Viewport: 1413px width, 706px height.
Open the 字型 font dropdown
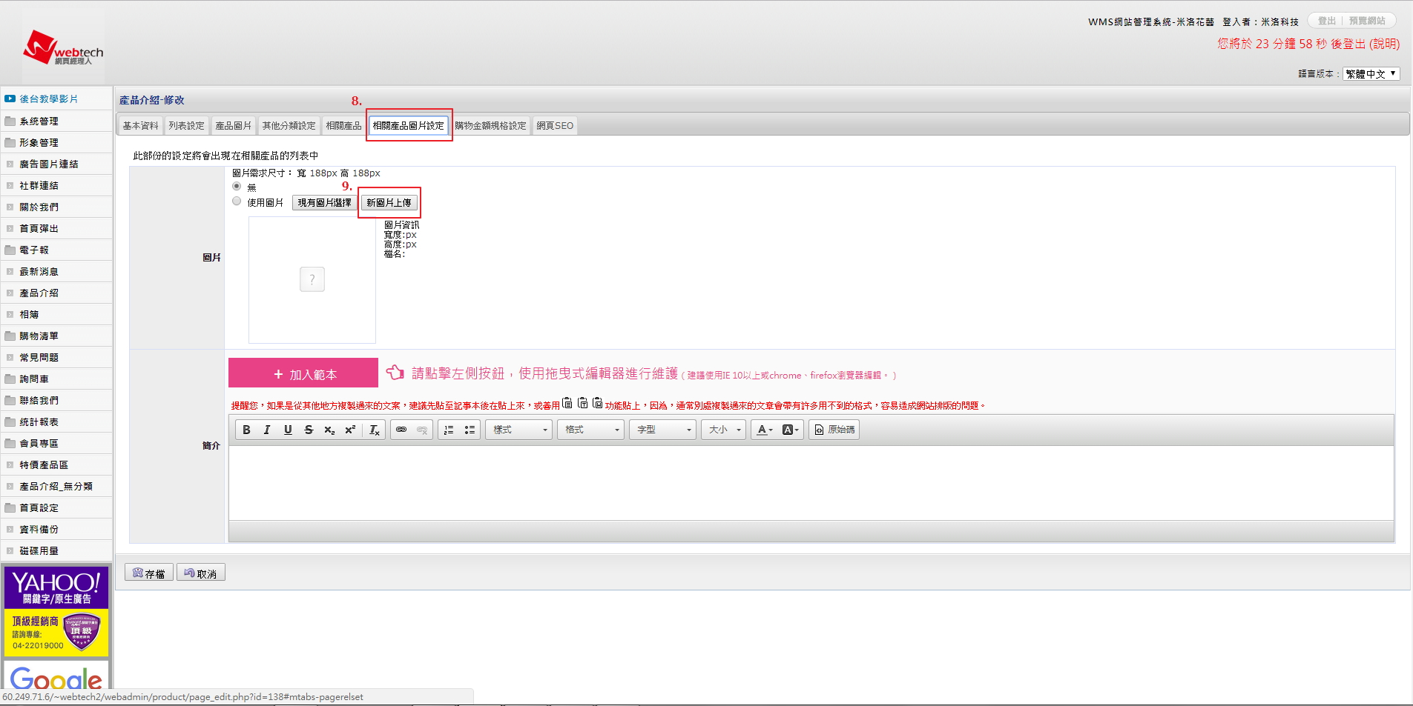coord(662,430)
